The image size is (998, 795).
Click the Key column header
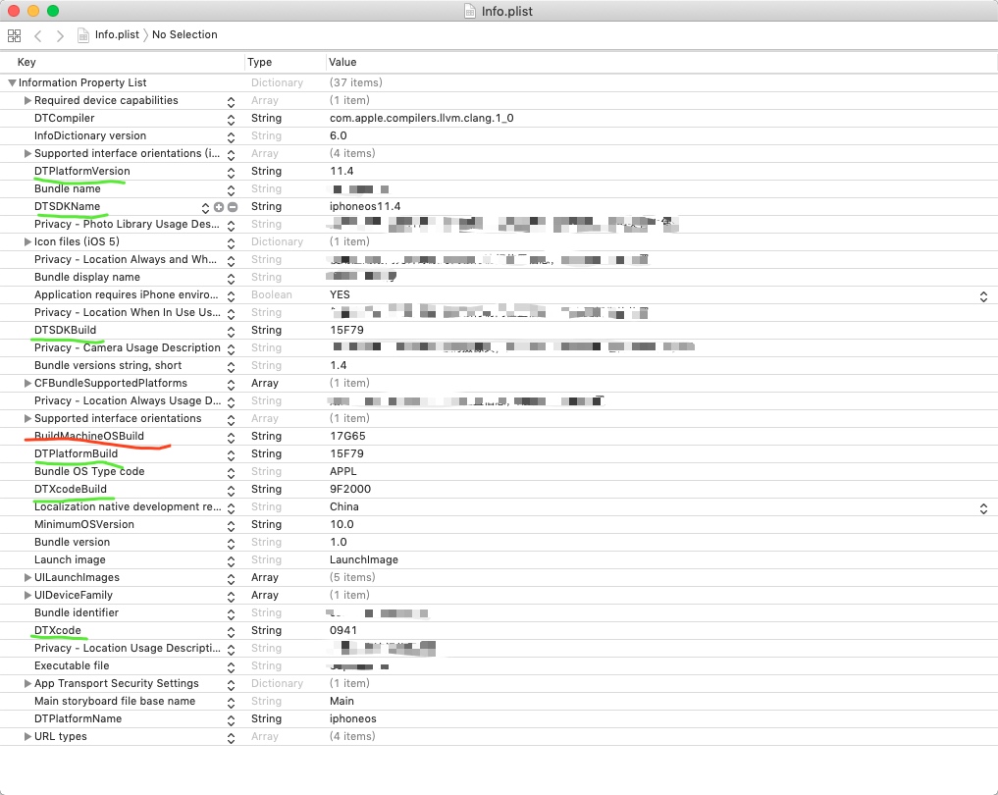(x=26, y=62)
